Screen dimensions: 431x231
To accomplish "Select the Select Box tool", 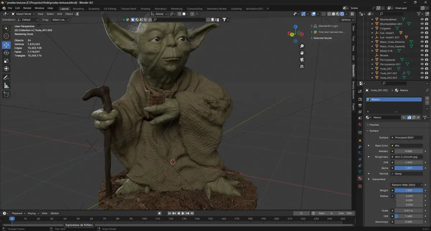I will (x=6, y=28).
